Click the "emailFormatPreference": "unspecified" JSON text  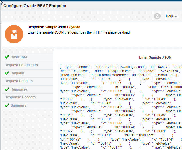pyautogui.click(x=121, y=75)
